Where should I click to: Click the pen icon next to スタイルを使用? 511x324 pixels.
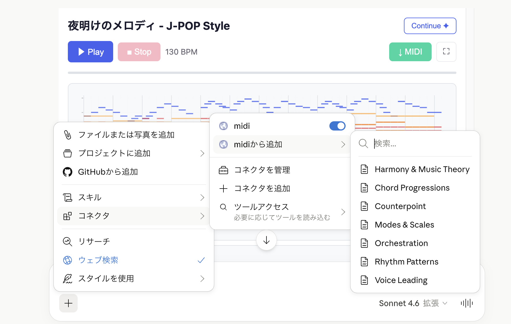pyautogui.click(x=68, y=278)
